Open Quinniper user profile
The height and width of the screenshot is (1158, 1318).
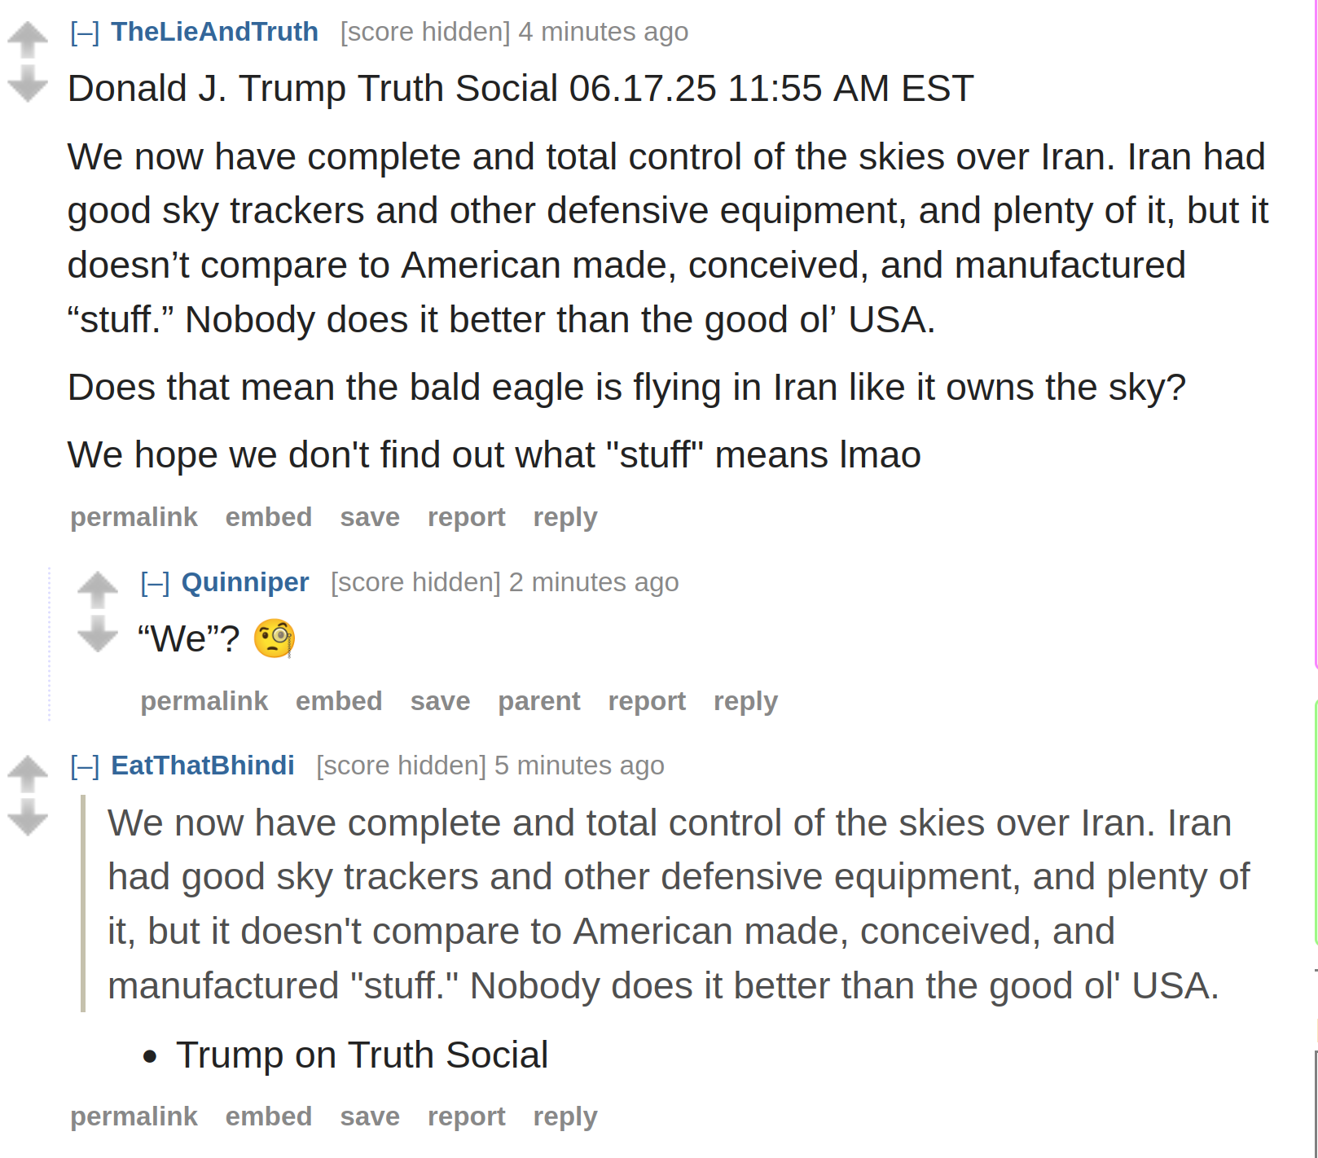pyautogui.click(x=245, y=582)
